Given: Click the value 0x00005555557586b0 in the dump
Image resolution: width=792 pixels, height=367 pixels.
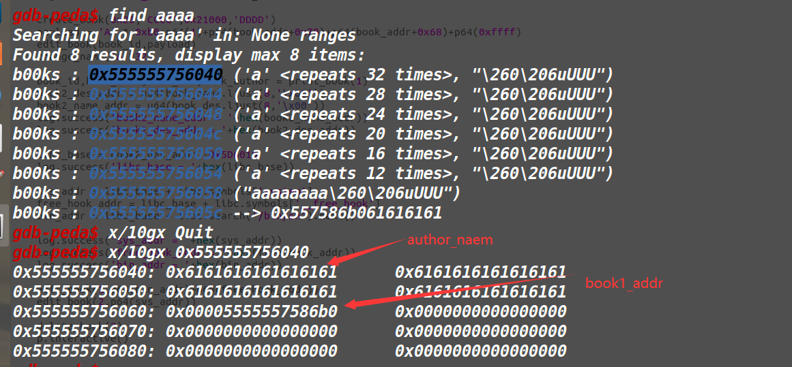Looking at the screenshot, I should 251,311.
